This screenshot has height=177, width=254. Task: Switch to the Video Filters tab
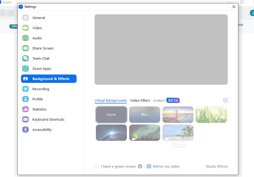(140, 101)
